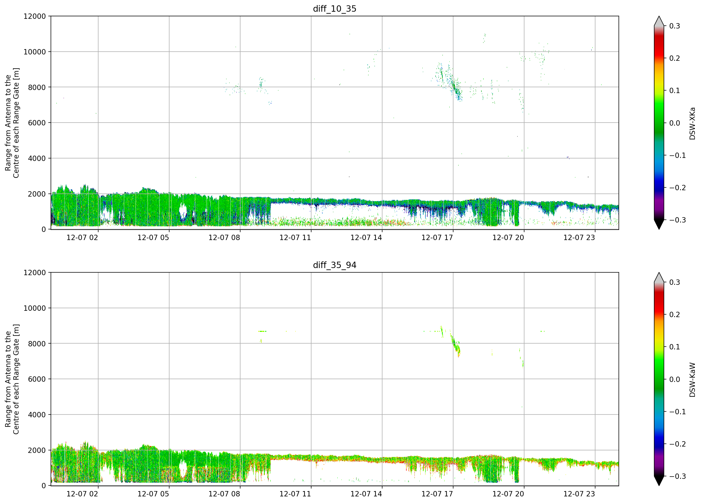
Task: Click the 0.1 tick on the DSW-XKa colorbar
Action: [x=675, y=91]
